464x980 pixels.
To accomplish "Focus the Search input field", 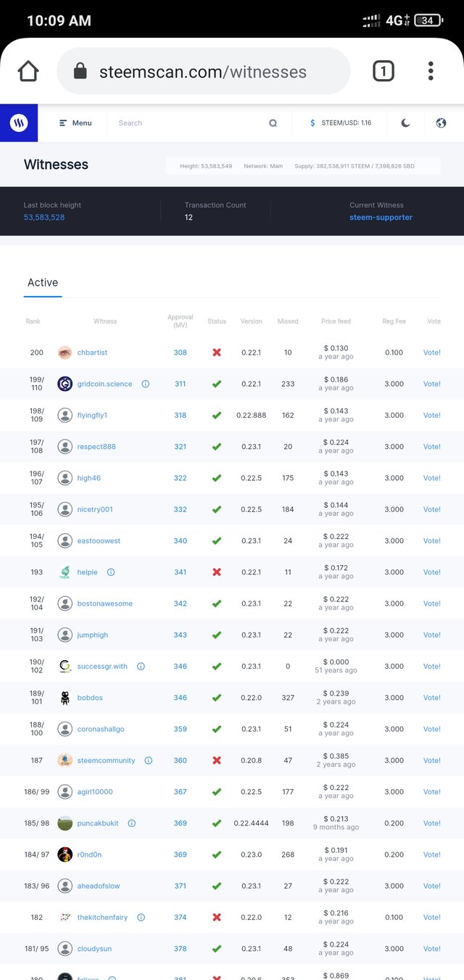I will 188,123.
